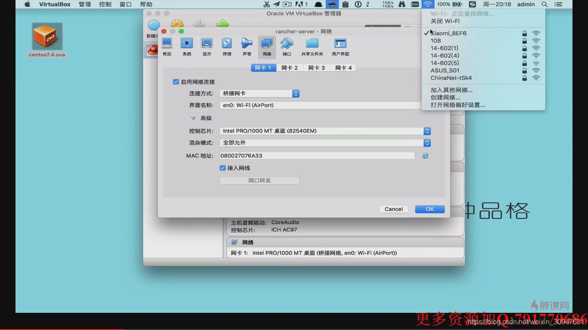This screenshot has width=588, height=330.
Task: Open the 显示 Display settings pane
Action: pyautogui.click(x=207, y=47)
